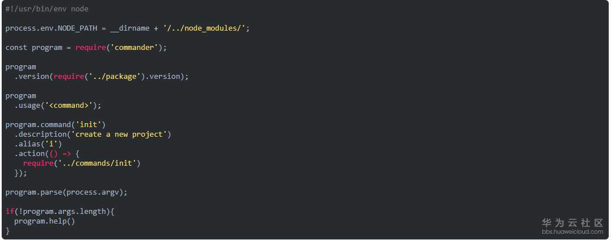Click the '../commands/init' string
The image size is (611, 240).
point(99,163)
